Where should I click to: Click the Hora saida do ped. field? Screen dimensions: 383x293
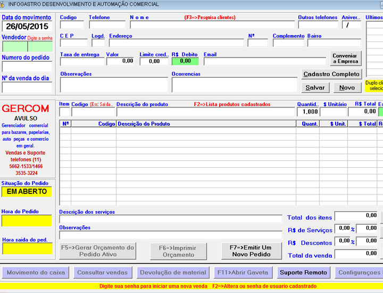click(27, 249)
